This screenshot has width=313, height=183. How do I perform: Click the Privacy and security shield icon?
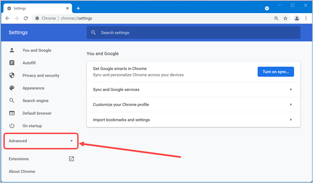pos(12,75)
